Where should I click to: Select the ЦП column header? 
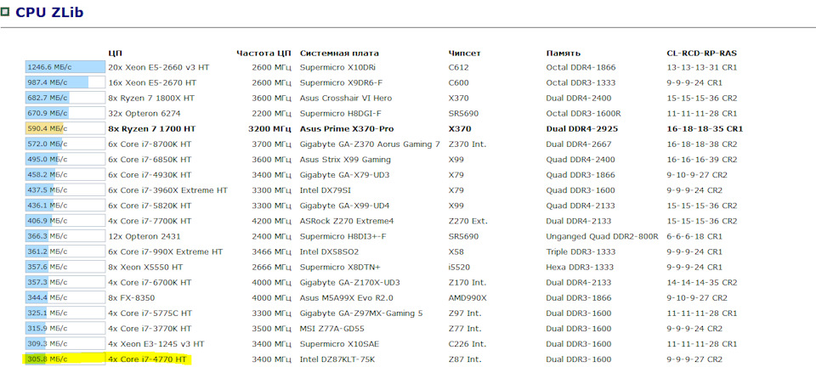[115, 53]
